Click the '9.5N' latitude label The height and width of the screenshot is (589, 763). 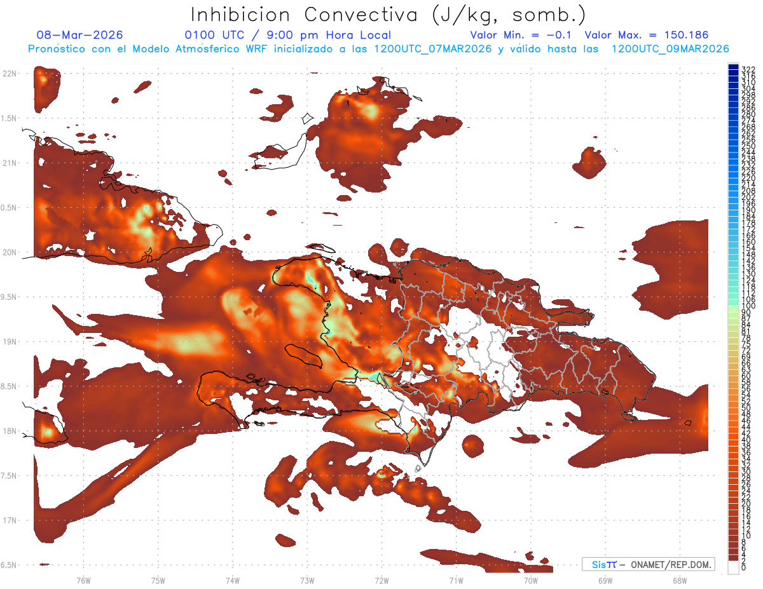[9, 297]
